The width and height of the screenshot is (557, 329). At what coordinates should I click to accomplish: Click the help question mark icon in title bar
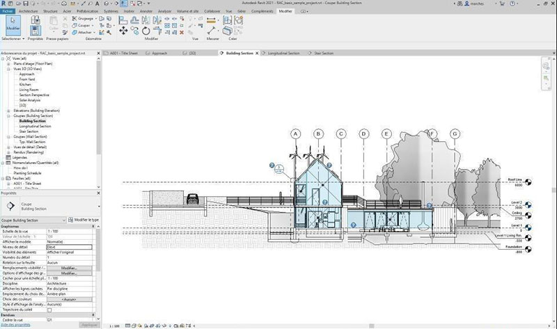[512, 3]
